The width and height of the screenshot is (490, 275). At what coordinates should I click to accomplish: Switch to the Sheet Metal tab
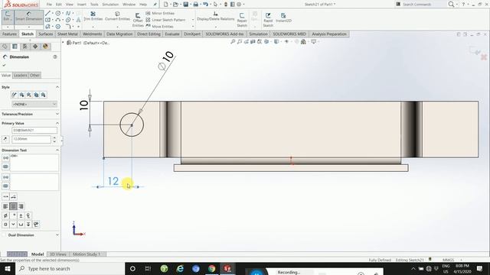[67, 34]
